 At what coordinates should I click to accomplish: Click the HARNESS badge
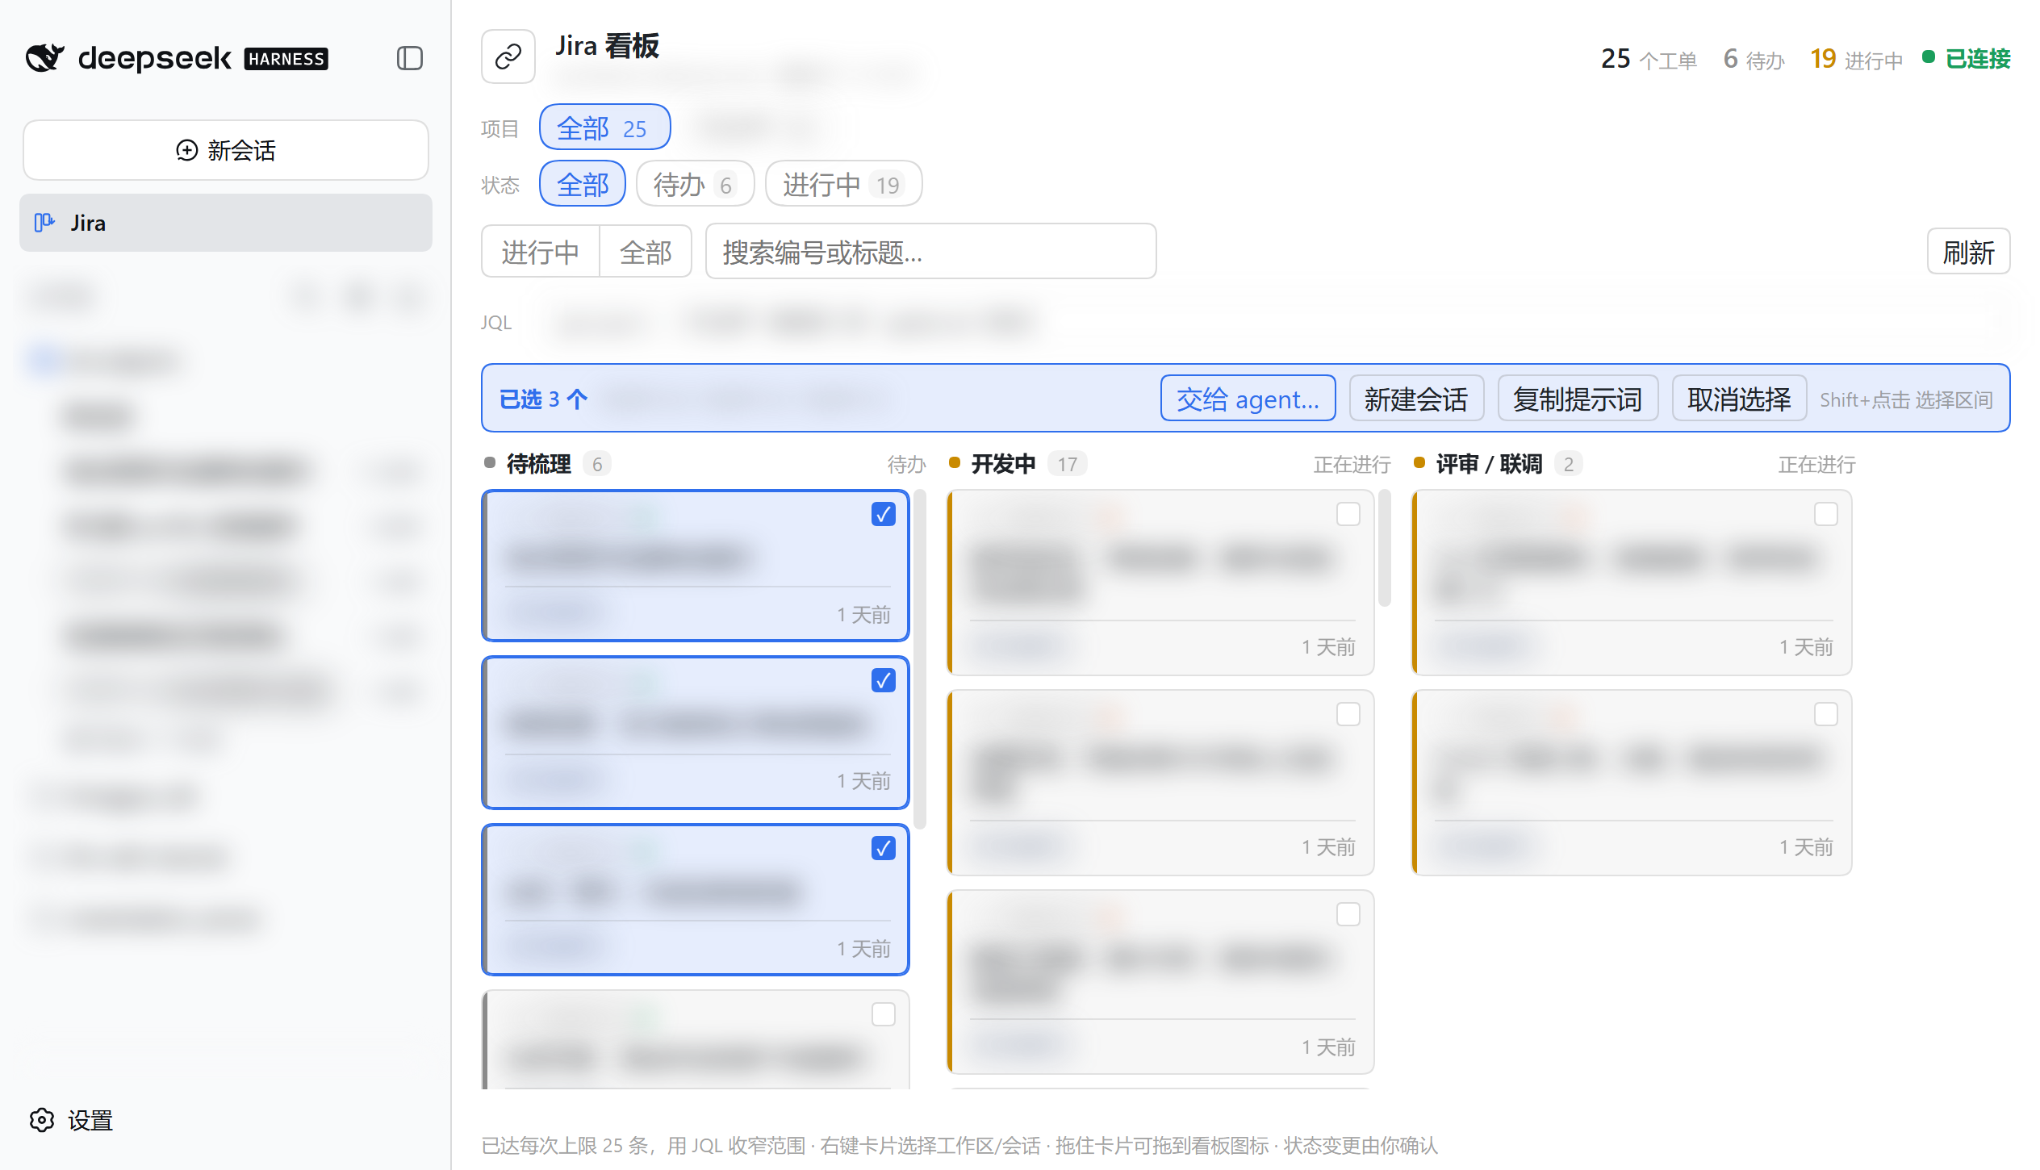tap(286, 59)
